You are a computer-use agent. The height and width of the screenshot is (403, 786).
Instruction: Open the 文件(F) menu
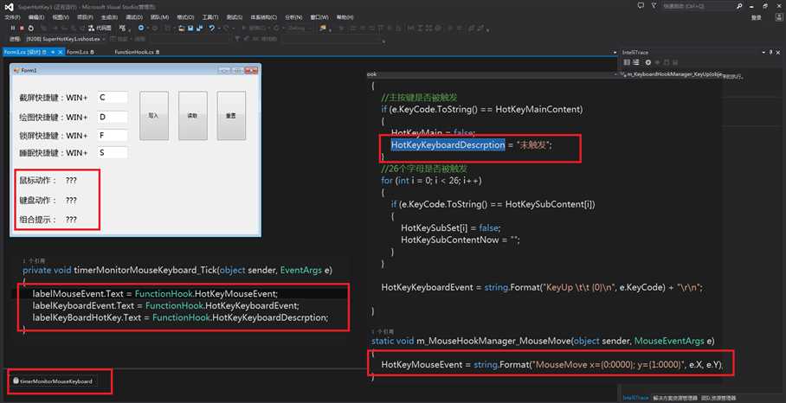click(x=12, y=17)
